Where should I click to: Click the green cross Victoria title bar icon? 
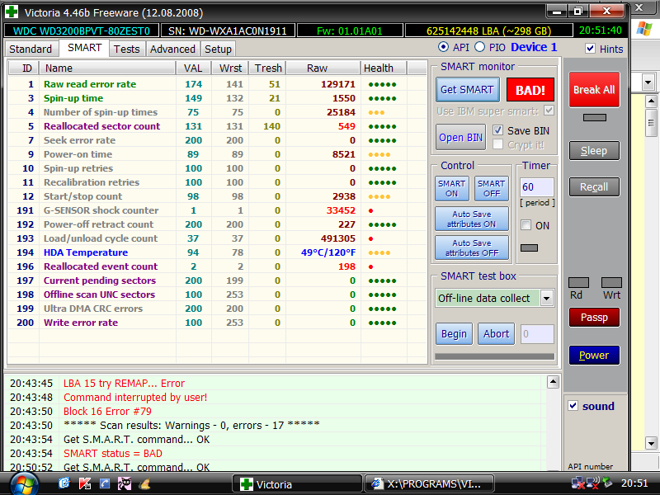click(12, 12)
